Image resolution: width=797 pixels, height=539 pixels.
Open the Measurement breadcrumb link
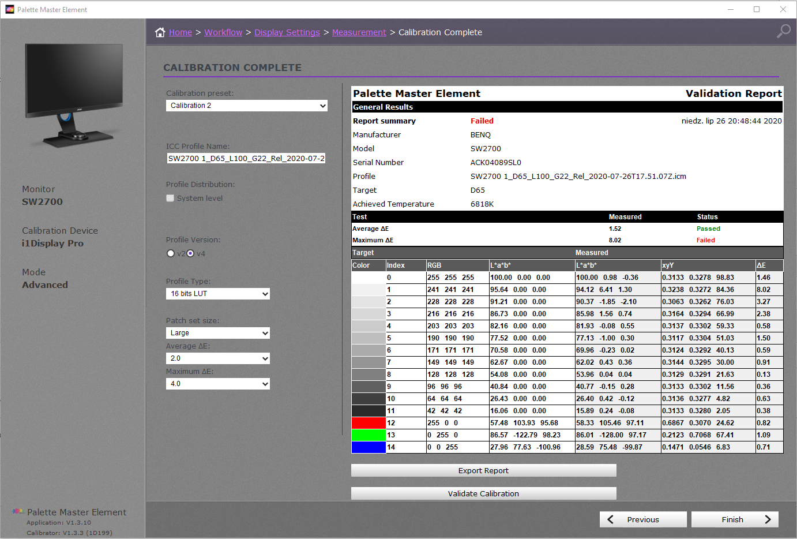(x=359, y=32)
